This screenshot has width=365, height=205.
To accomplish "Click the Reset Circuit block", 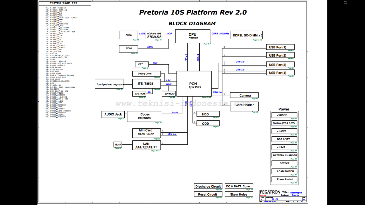I will pos(208,194).
